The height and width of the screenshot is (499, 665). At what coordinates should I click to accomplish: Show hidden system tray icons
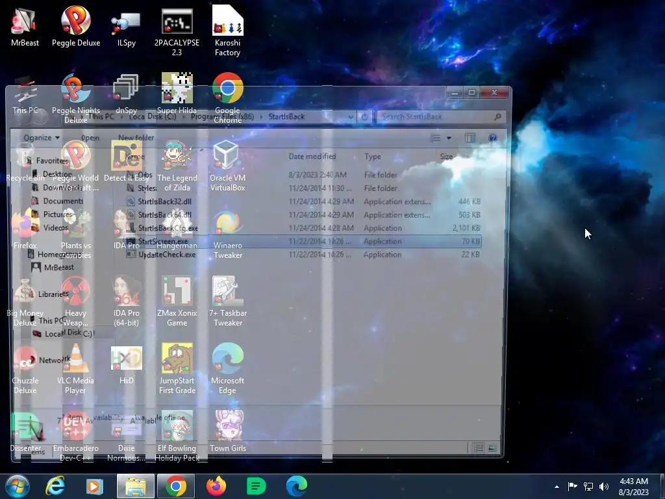pos(557,487)
